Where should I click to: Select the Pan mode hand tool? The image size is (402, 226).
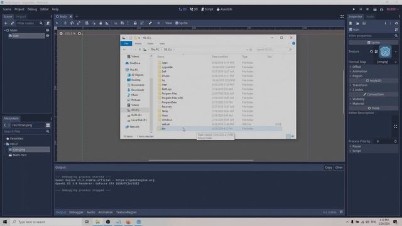(100, 23)
